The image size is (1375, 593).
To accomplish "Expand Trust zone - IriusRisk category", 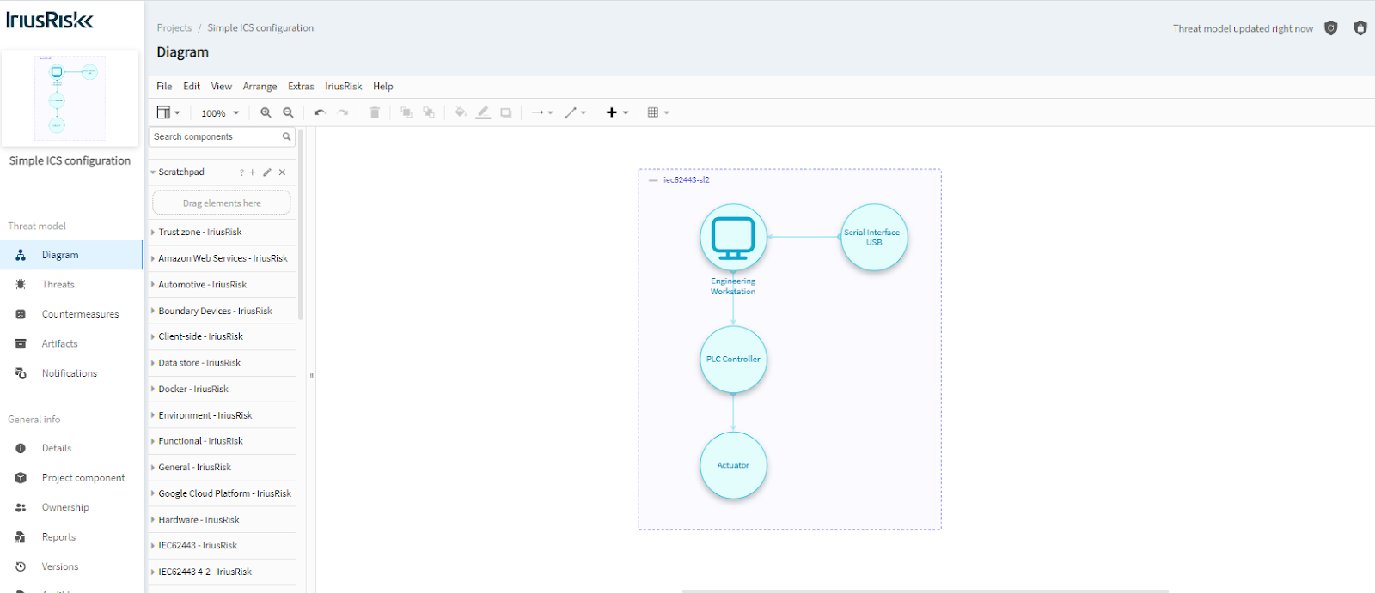I will point(223,232).
